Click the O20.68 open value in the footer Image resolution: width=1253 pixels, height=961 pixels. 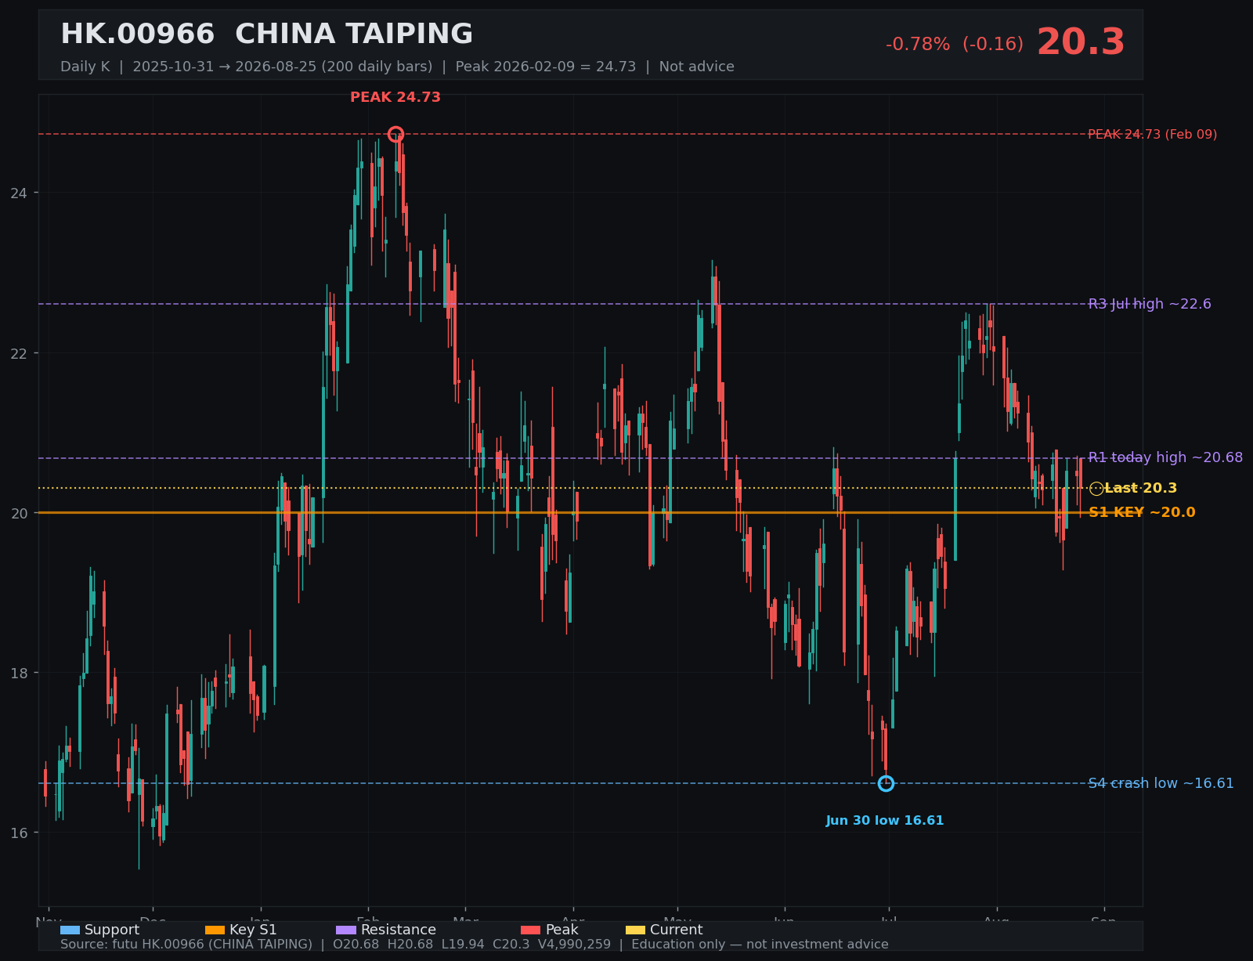click(356, 945)
